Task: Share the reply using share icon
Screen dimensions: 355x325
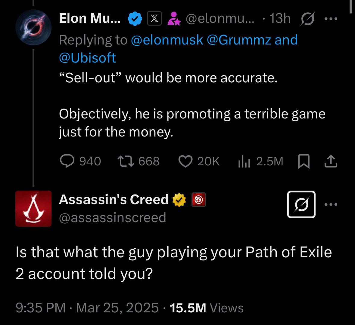Action: tap(331, 161)
